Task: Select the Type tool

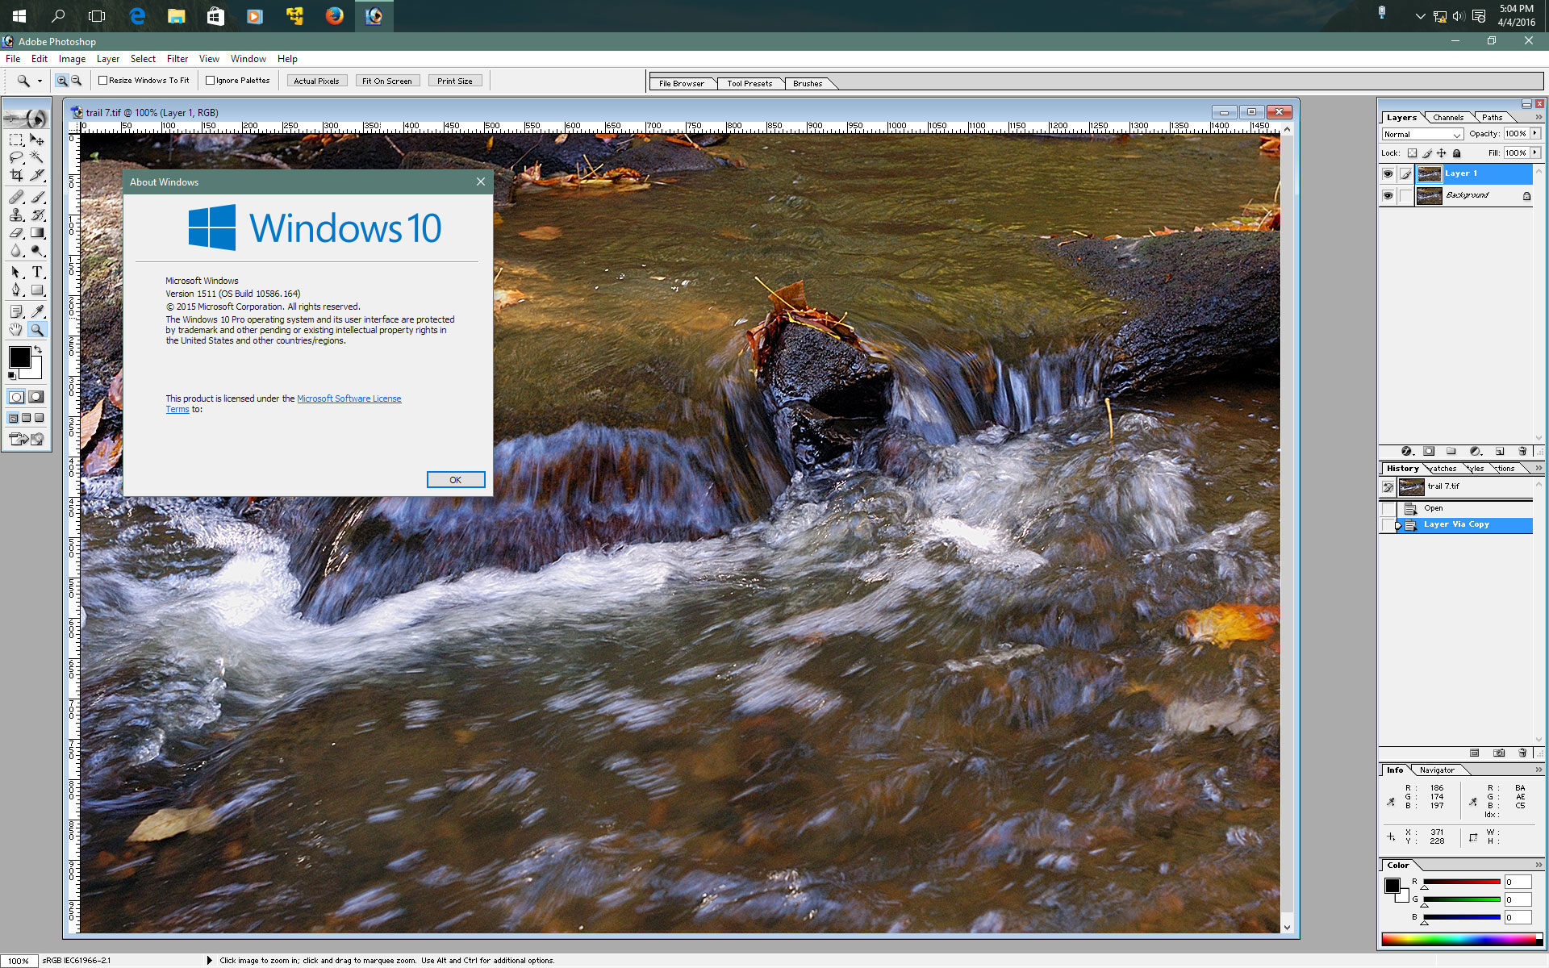Action: tap(37, 273)
